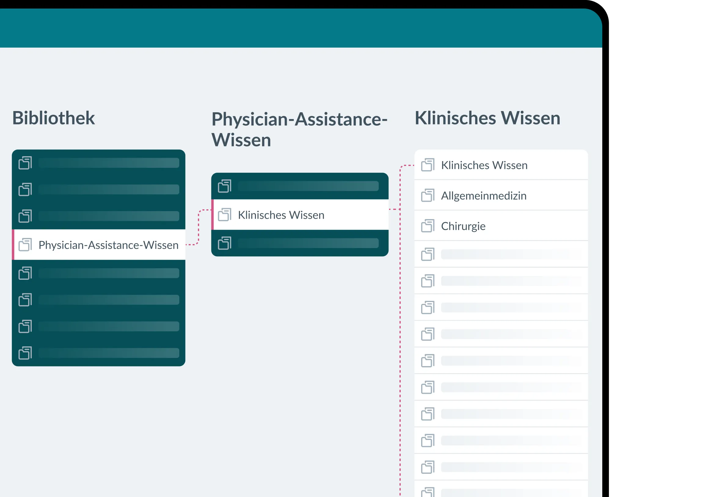Click the Physician-Assistance-Wissen column heading

coord(299,129)
